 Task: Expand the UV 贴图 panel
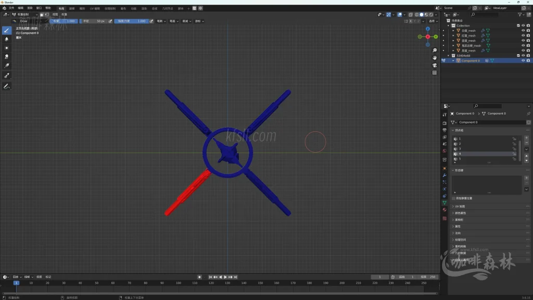461,206
